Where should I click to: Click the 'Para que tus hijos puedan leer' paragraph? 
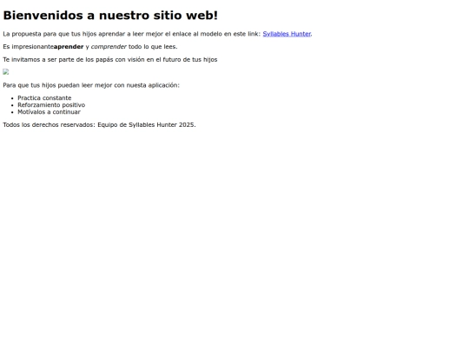point(91,85)
